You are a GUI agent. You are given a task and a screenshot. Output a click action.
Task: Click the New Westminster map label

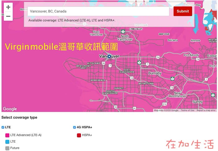(x=177, y=95)
